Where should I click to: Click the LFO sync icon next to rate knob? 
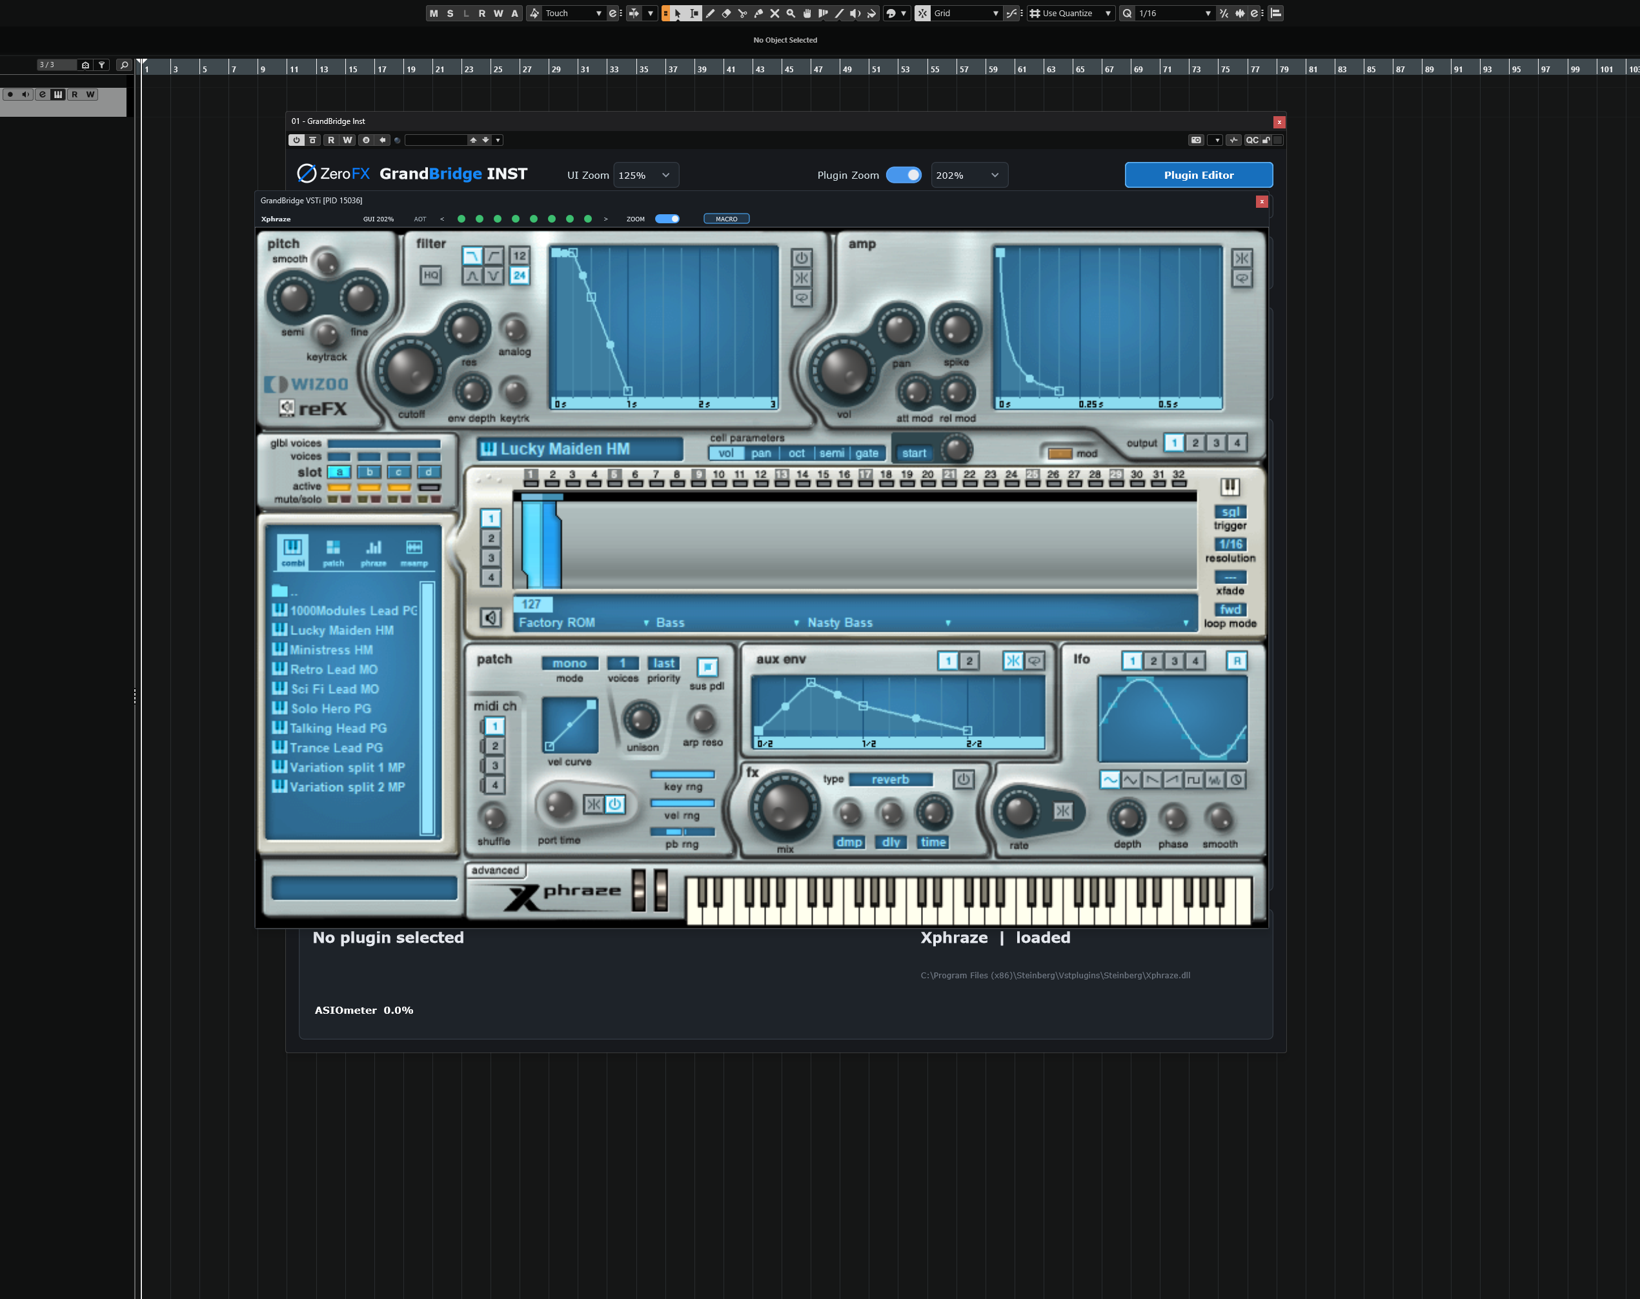click(1062, 811)
